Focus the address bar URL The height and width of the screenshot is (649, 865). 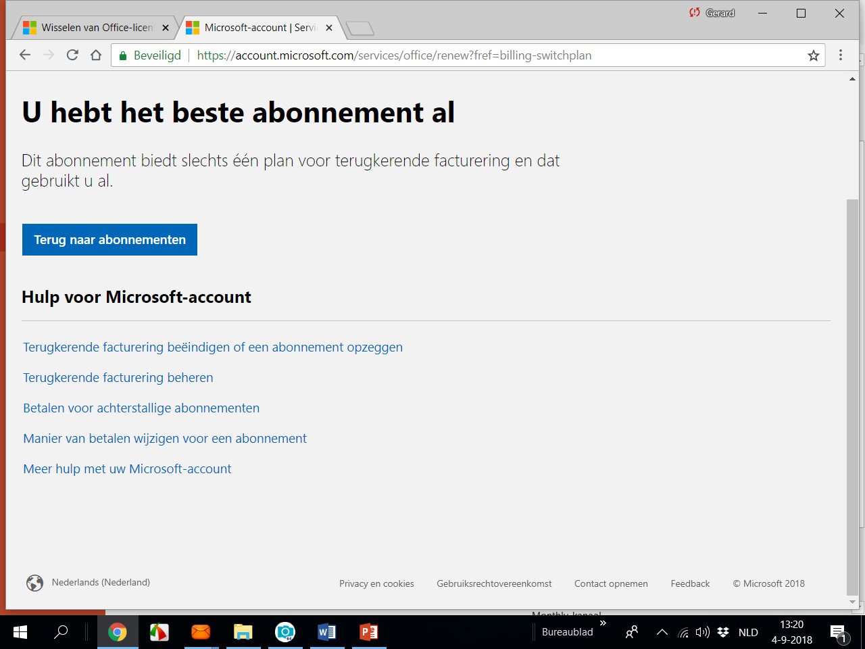coord(394,55)
